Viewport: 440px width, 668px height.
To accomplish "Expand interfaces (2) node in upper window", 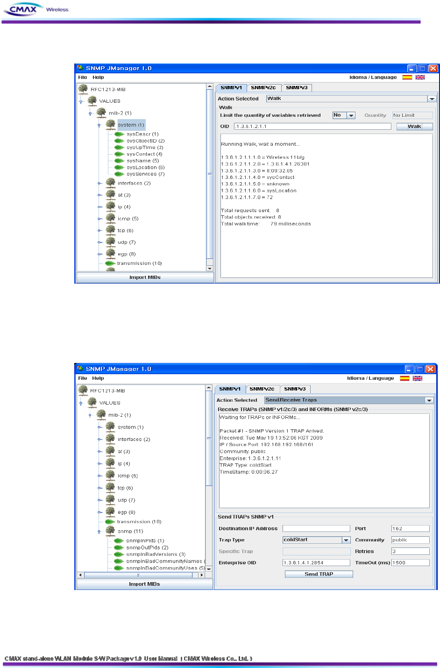I will coord(99,183).
